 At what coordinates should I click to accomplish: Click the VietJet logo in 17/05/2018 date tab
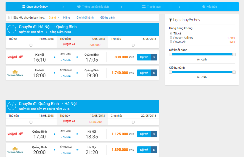tap(69, 44)
